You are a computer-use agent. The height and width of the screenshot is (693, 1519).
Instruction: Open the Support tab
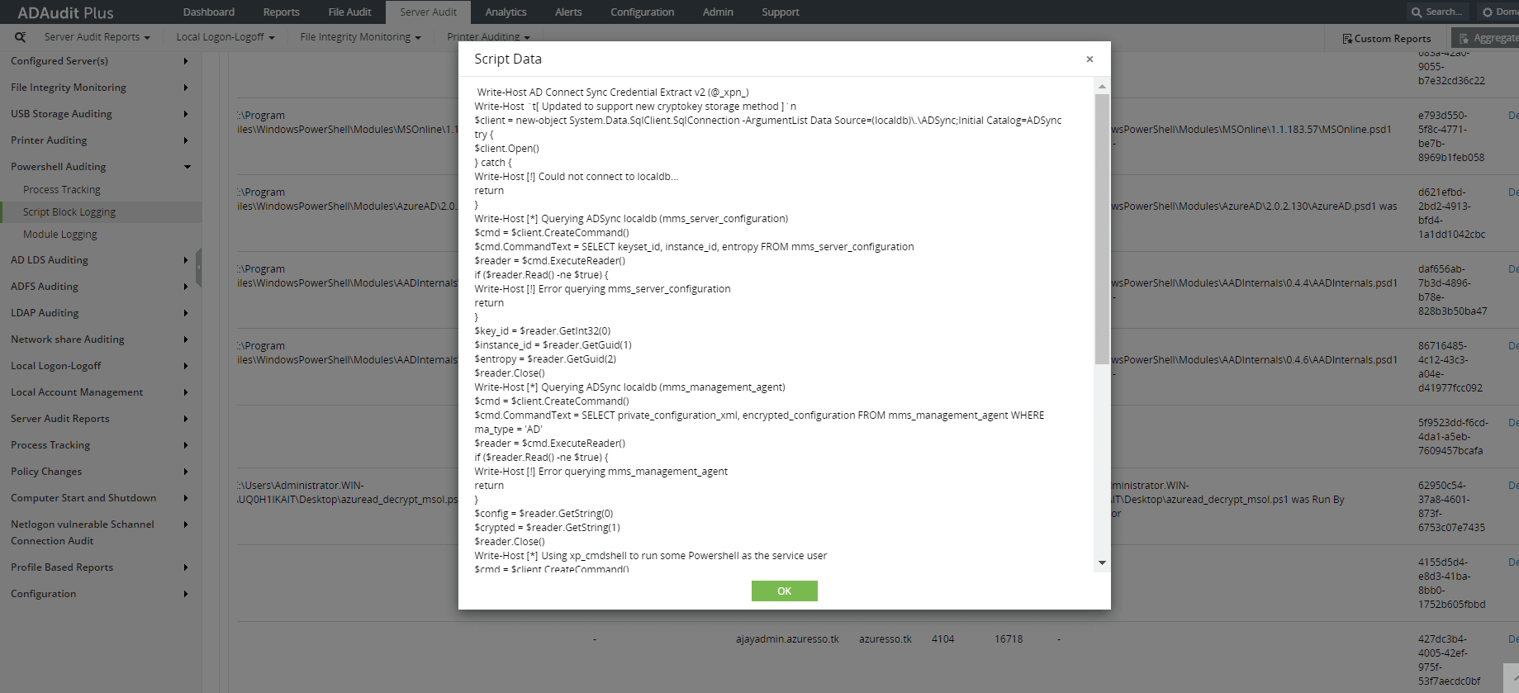[x=781, y=12]
